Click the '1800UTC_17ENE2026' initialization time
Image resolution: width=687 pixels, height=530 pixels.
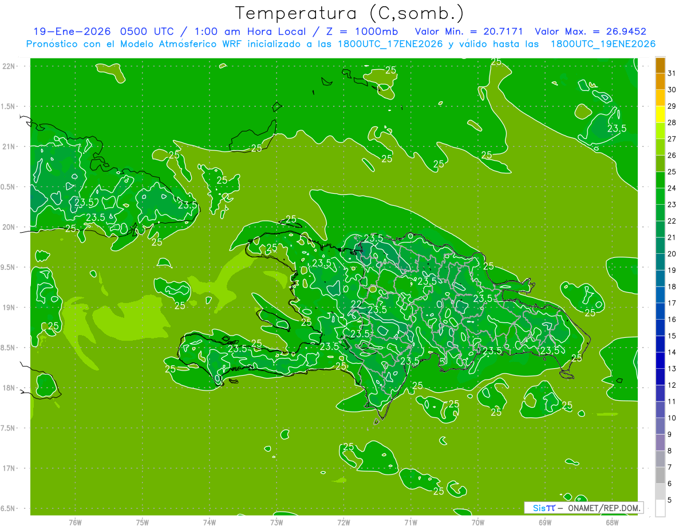(389, 44)
